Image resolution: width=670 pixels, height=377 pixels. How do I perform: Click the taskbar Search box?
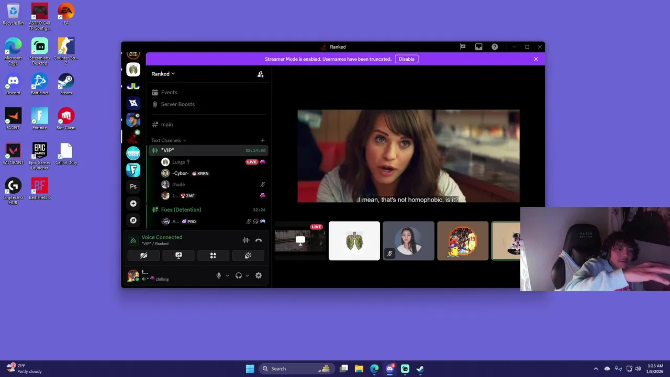pos(297,369)
